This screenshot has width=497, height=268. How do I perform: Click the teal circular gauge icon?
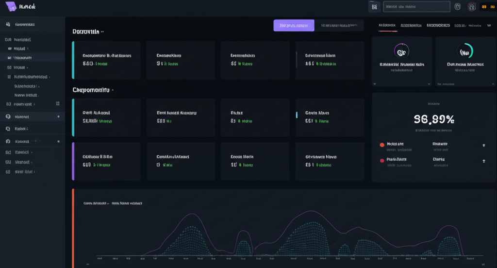pos(465,51)
